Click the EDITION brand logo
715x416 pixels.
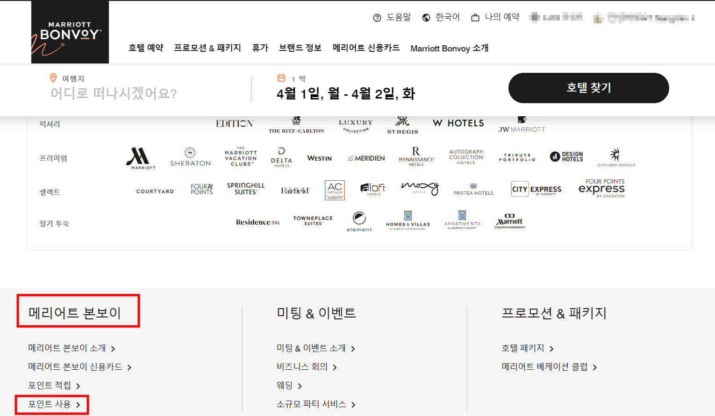(235, 124)
